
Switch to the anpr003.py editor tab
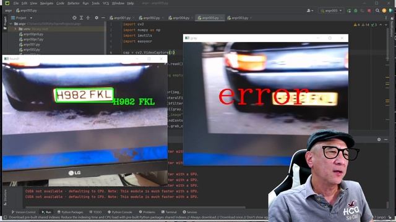click(x=239, y=18)
